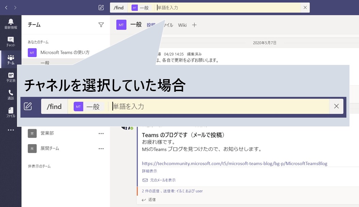Clear the /find search box with X
The width and height of the screenshot is (359, 207).
305,7
